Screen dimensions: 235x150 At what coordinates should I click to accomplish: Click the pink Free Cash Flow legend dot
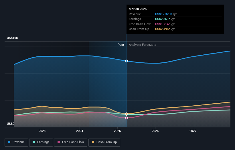coord(59,142)
